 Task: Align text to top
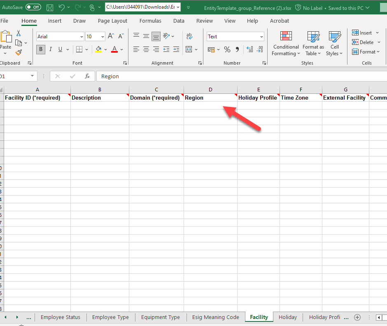coord(136,36)
